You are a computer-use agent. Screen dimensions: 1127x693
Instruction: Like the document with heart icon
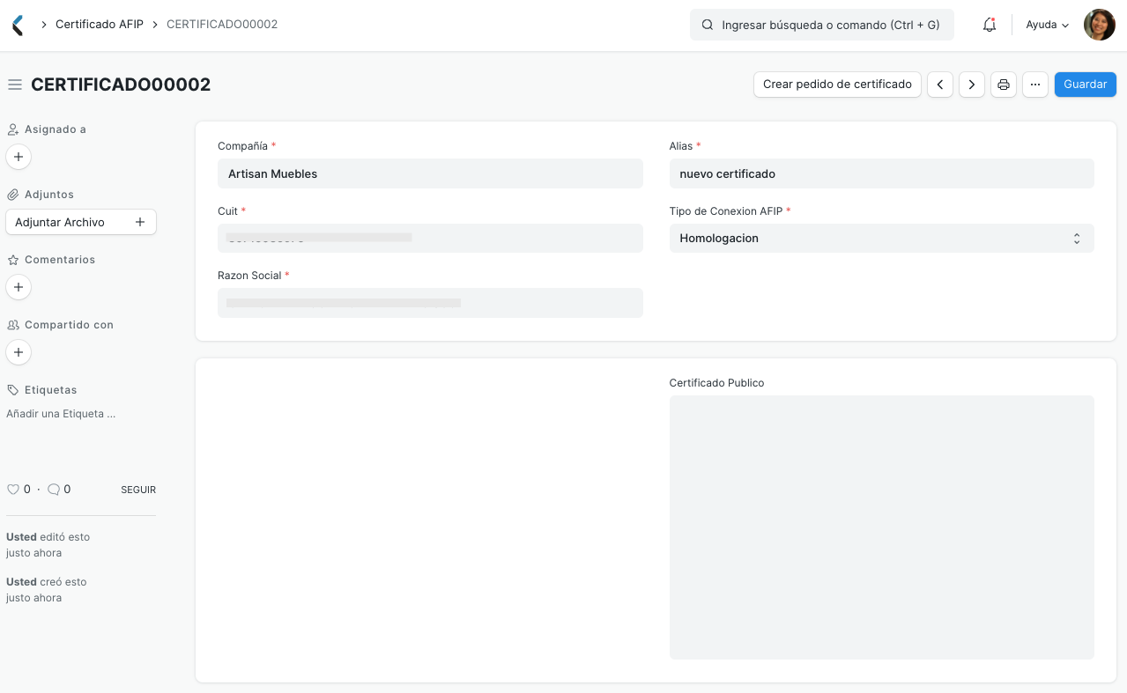point(12,490)
